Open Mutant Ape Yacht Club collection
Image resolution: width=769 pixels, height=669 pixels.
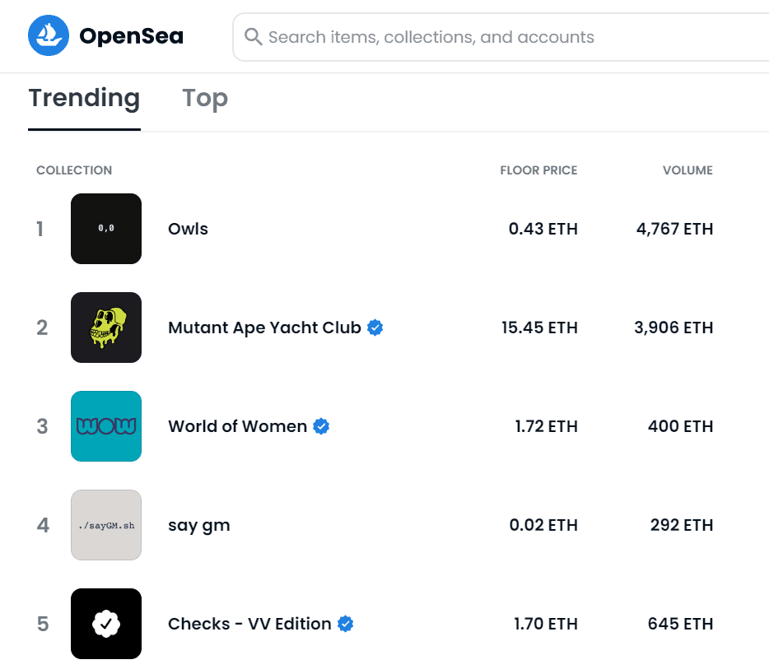point(264,328)
